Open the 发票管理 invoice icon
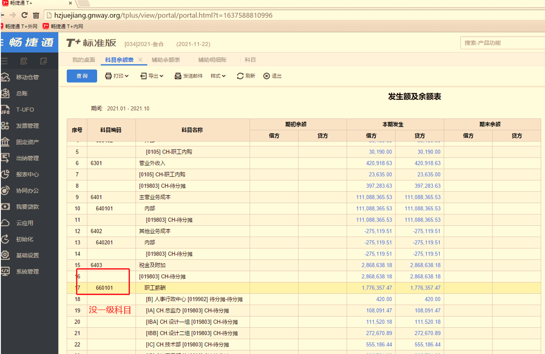 (5, 126)
